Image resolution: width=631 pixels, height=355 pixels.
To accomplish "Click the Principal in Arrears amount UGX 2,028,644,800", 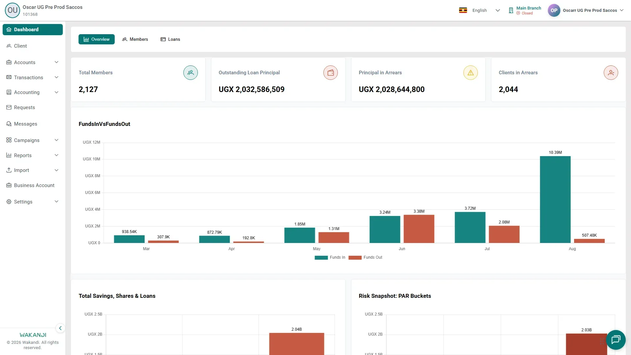I will coord(392,89).
